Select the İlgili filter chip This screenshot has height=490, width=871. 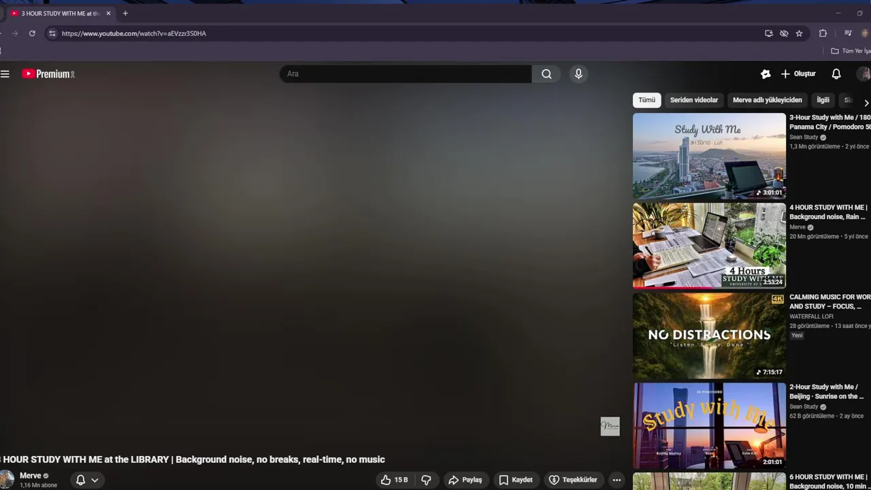(823, 100)
